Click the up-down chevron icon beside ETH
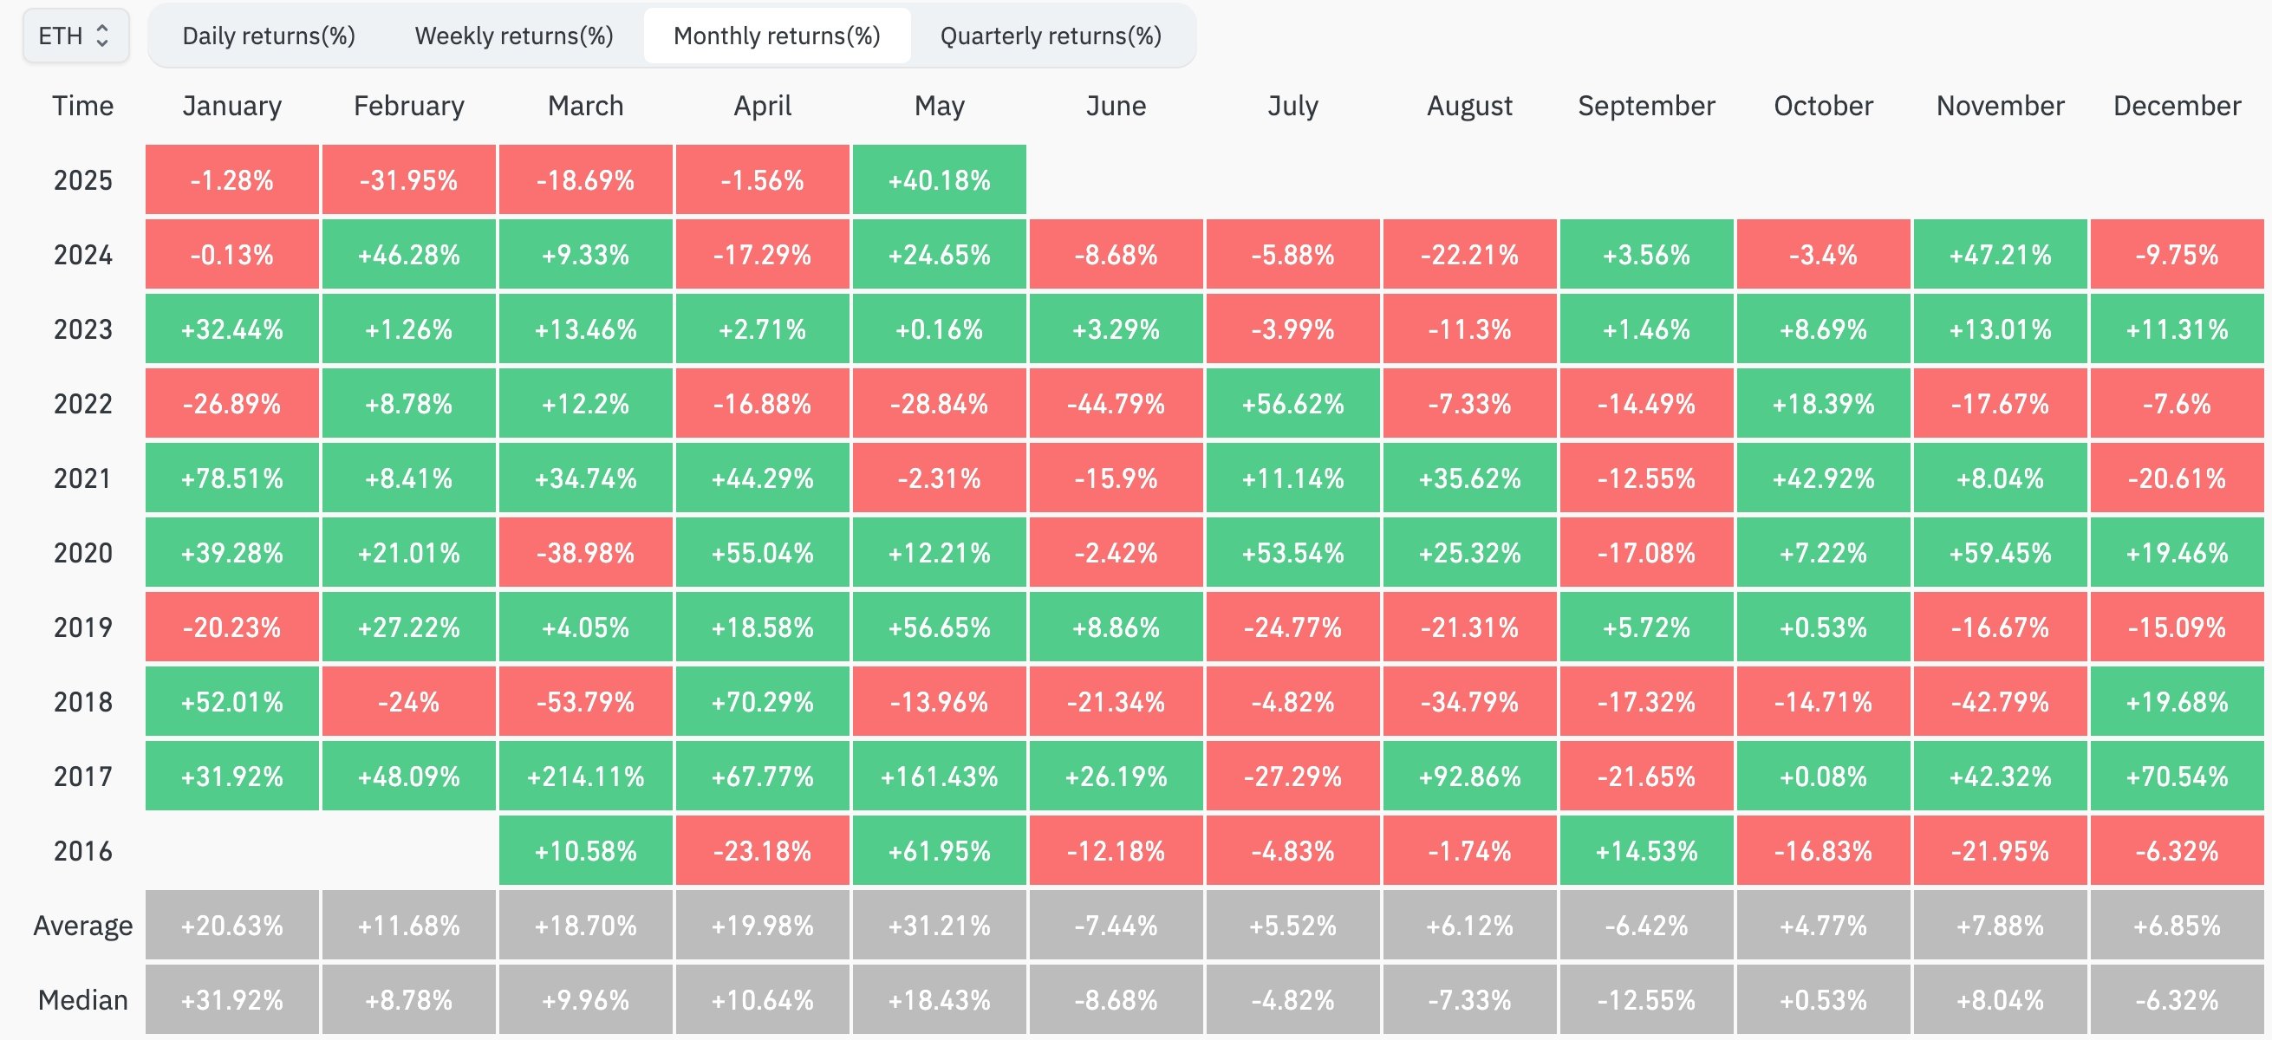The width and height of the screenshot is (2272, 1040). (x=102, y=36)
